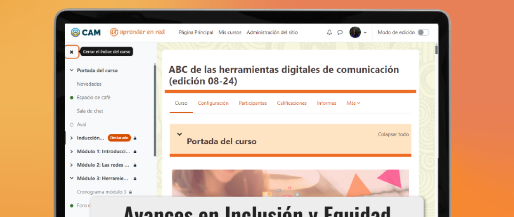514x217 pixels.
Task: Switch to the Configuración tab
Action: 213,103
